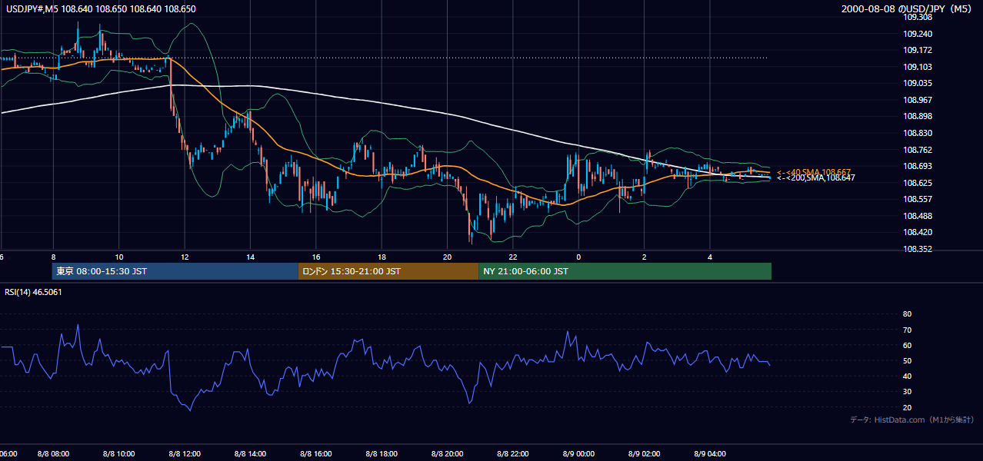Click price axis label 109.172
Viewport: 983px width, 461px height.
point(916,50)
